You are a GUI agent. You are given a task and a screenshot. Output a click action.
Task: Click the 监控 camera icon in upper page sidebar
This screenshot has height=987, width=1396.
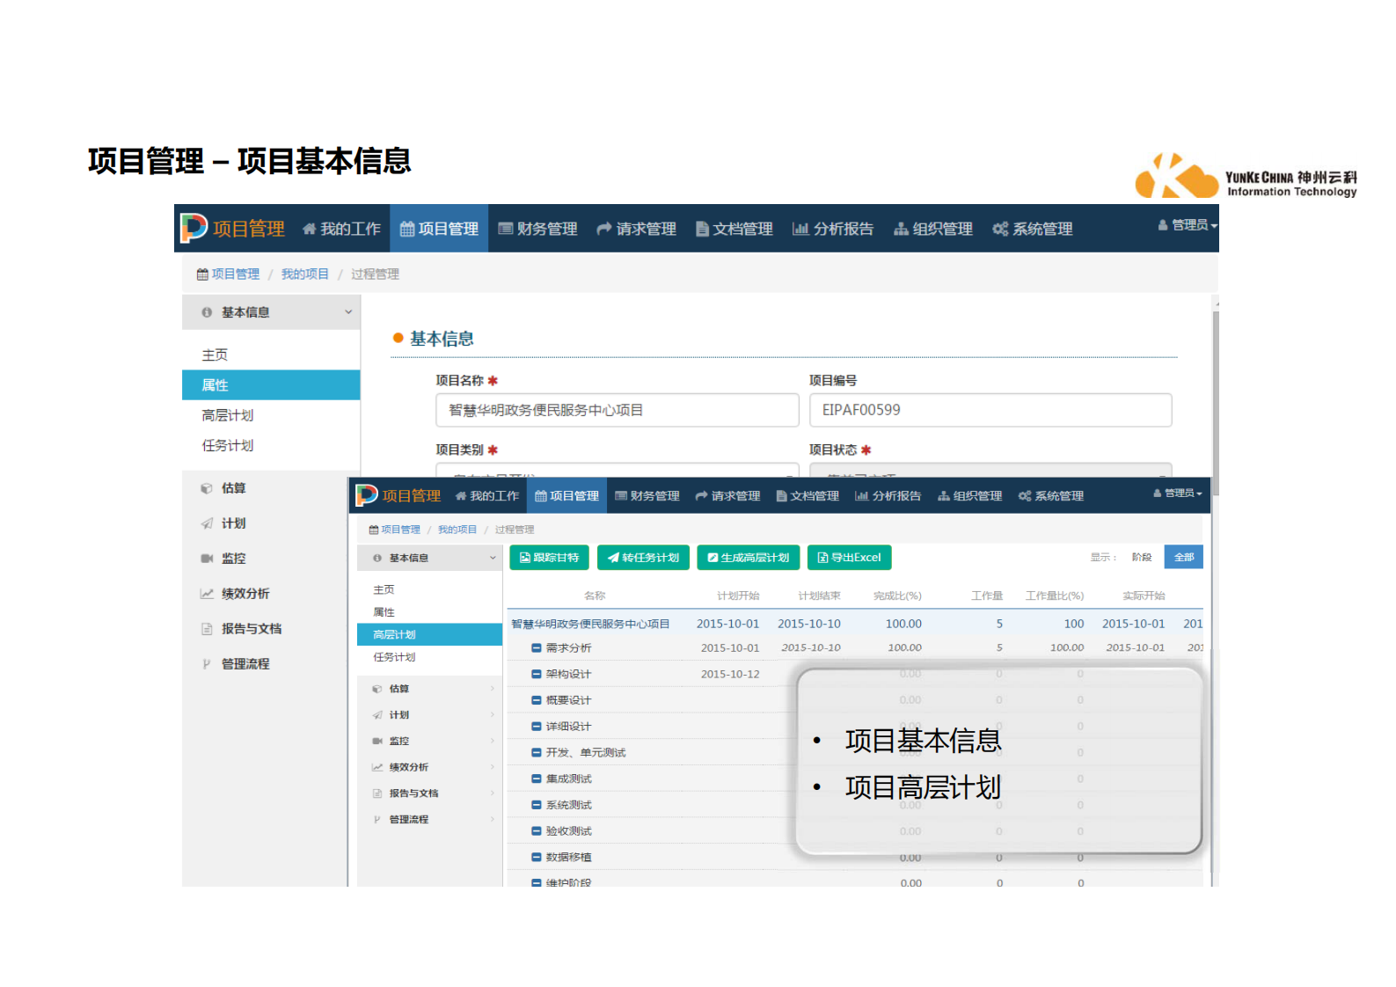(x=207, y=559)
